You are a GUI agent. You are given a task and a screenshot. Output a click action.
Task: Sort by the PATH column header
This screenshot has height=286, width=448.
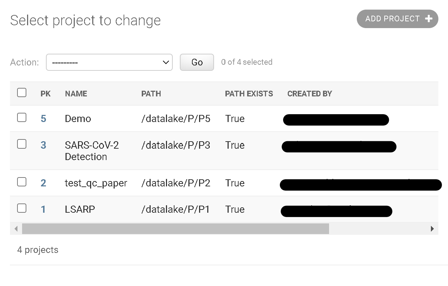tap(151, 94)
